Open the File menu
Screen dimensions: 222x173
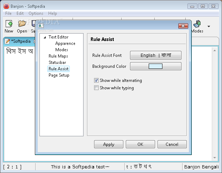coord(8,13)
